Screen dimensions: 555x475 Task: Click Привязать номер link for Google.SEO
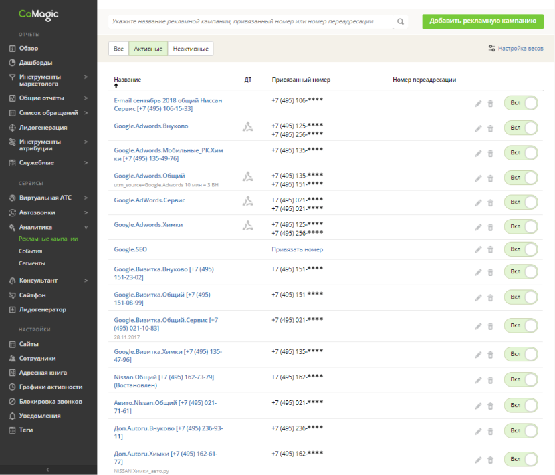point(298,249)
